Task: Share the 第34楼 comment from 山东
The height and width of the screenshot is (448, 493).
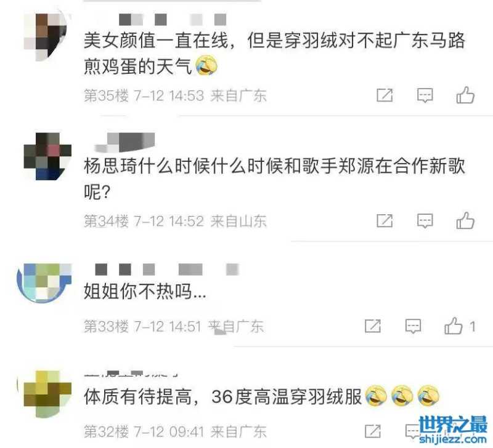Action: (x=385, y=221)
